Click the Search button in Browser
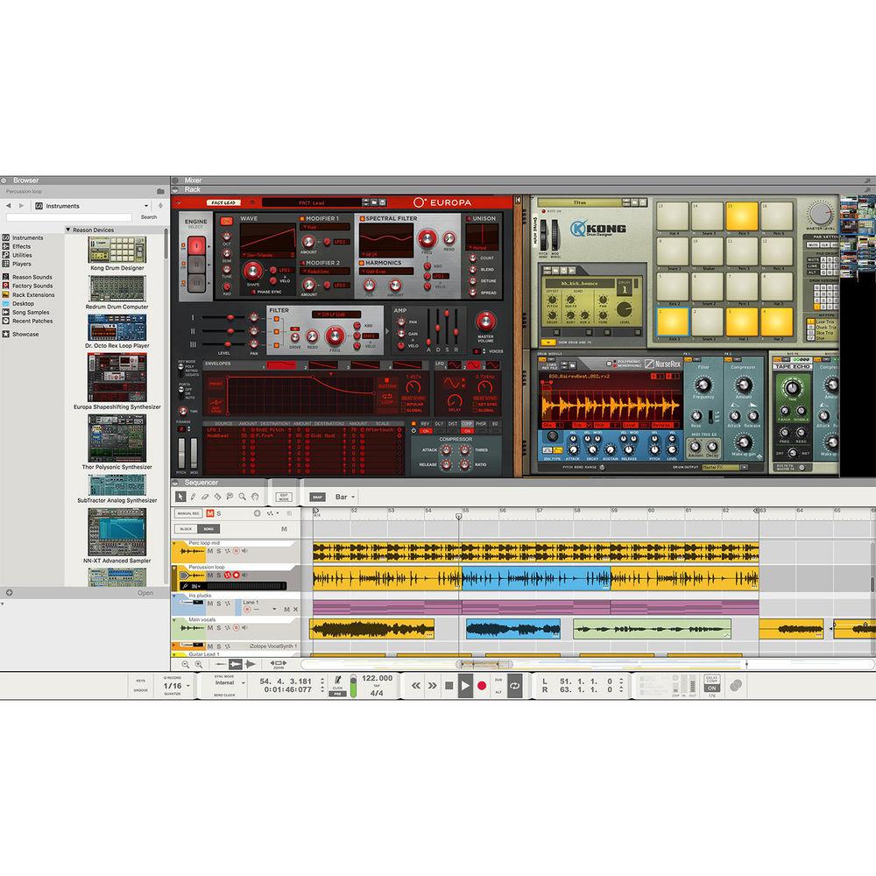 coord(149,217)
